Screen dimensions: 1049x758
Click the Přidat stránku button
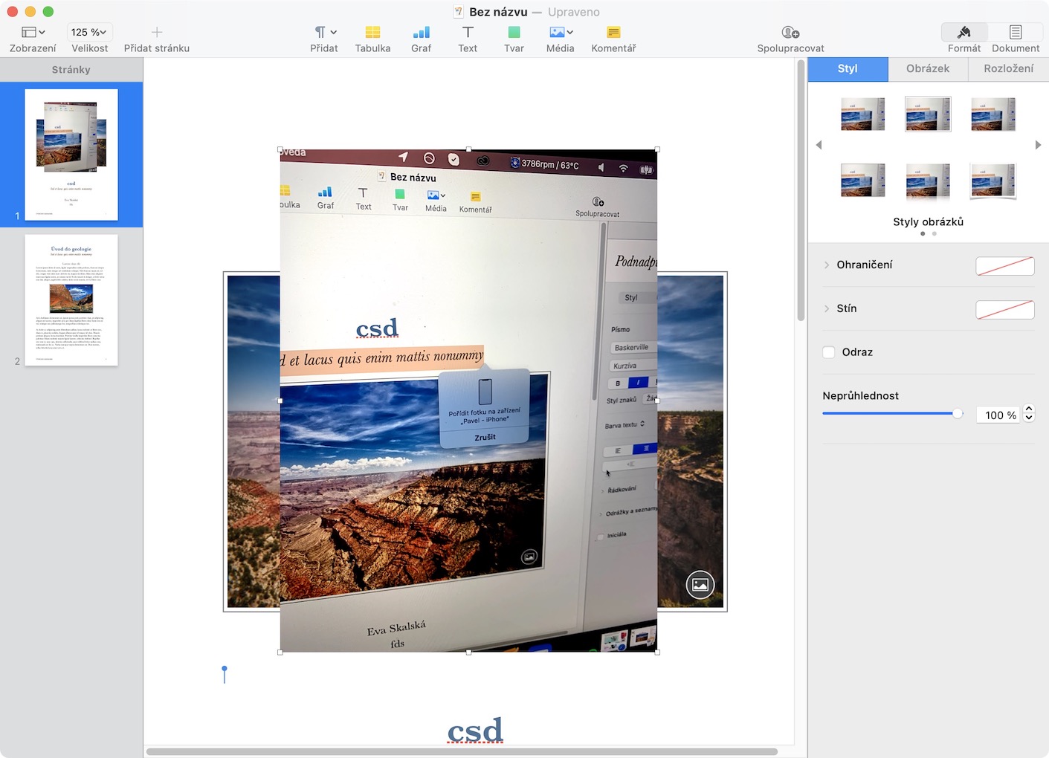156,33
